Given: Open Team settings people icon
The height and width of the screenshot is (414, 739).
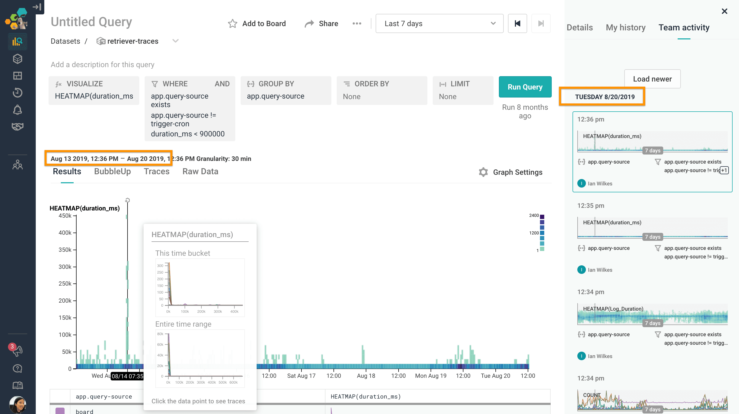Looking at the screenshot, I should coord(18,165).
